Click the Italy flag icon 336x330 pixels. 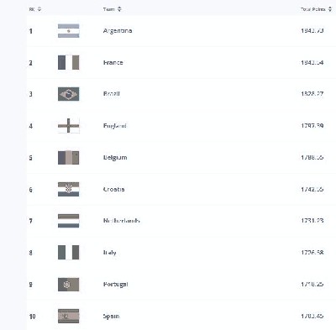(69, 253)
